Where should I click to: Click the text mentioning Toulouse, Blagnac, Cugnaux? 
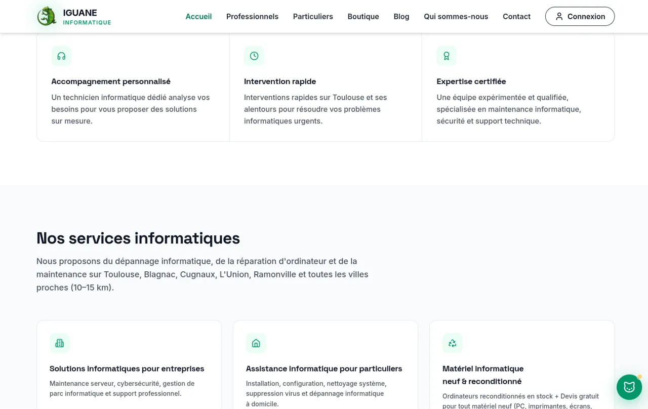coord(202,274)
